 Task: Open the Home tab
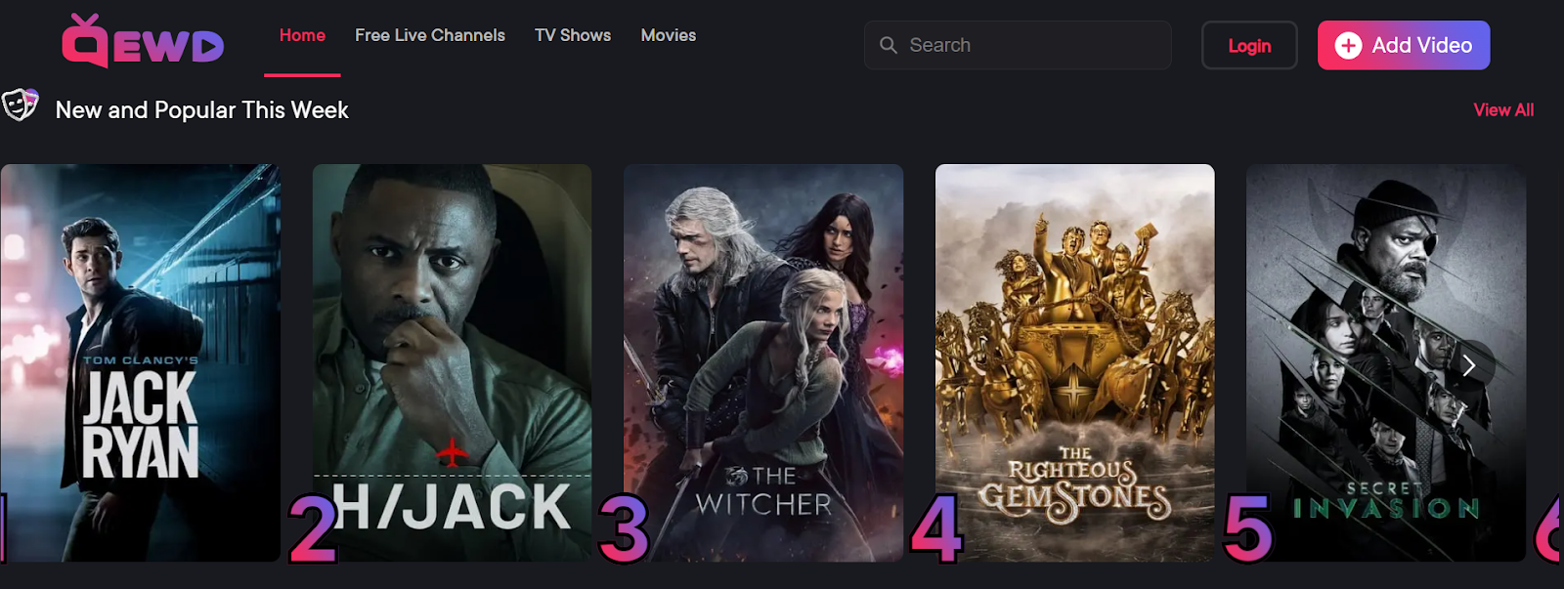tap(302, 35)
